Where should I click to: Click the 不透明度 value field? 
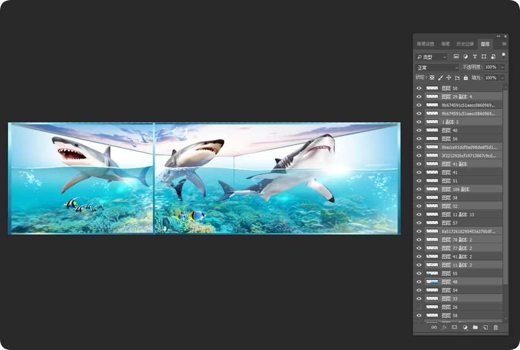pyautogui.click(x=491, y=68)
